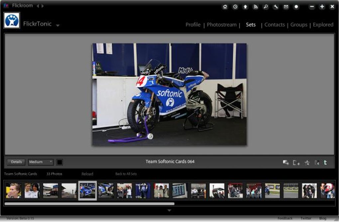Screen dimensions: 339x222
Task: Pick the black background color swatch
Action: pos(59,162)
